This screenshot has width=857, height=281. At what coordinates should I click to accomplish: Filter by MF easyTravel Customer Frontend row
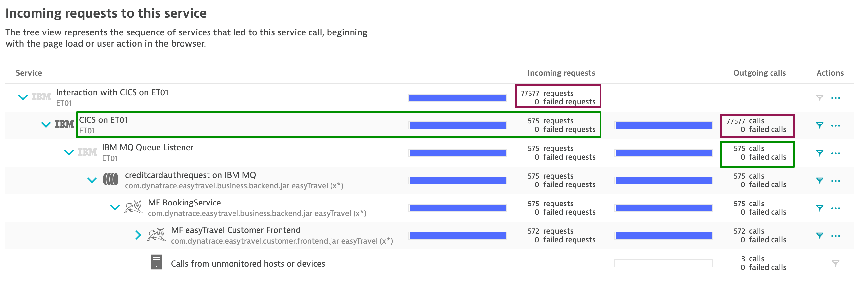[820, 236]
